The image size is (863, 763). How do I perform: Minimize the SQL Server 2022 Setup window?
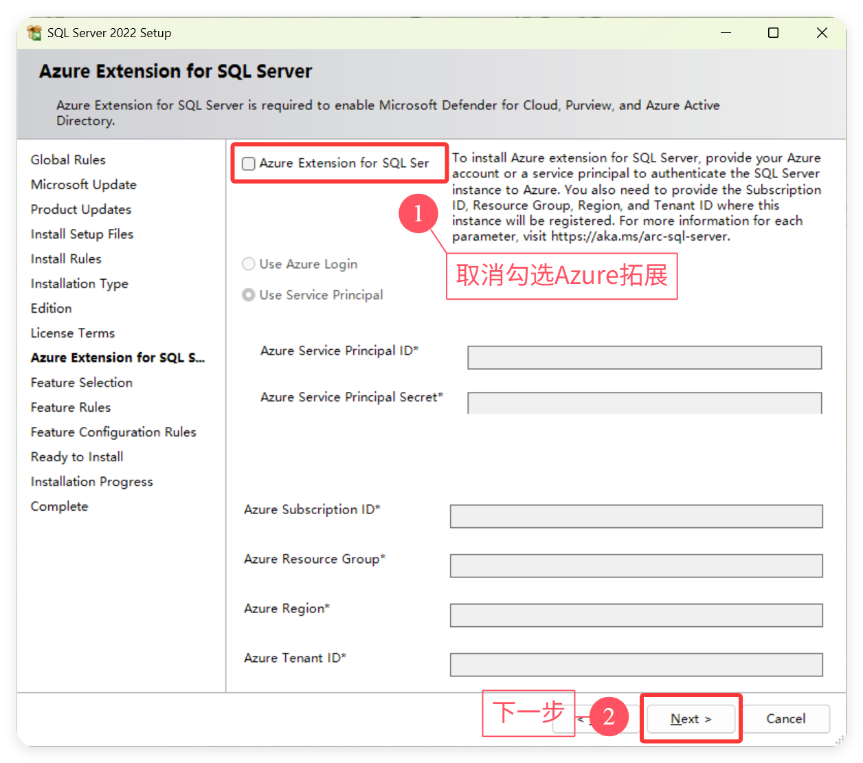pos(726,33)
